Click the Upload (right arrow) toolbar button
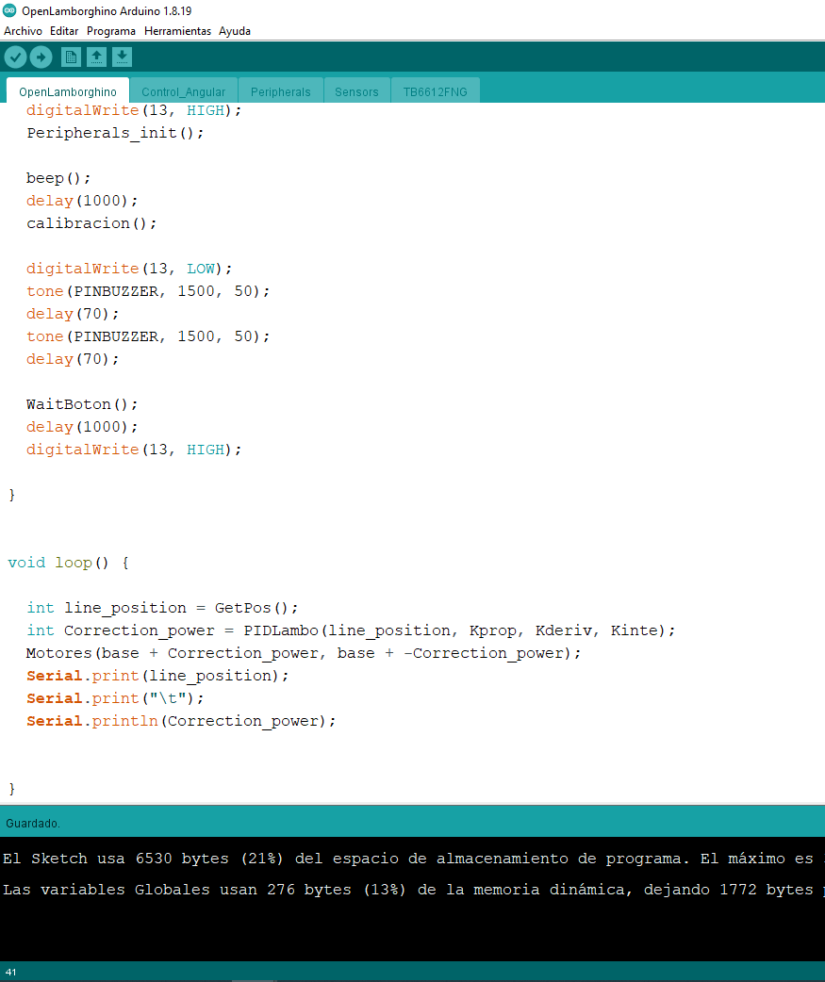 pos(41,57)
